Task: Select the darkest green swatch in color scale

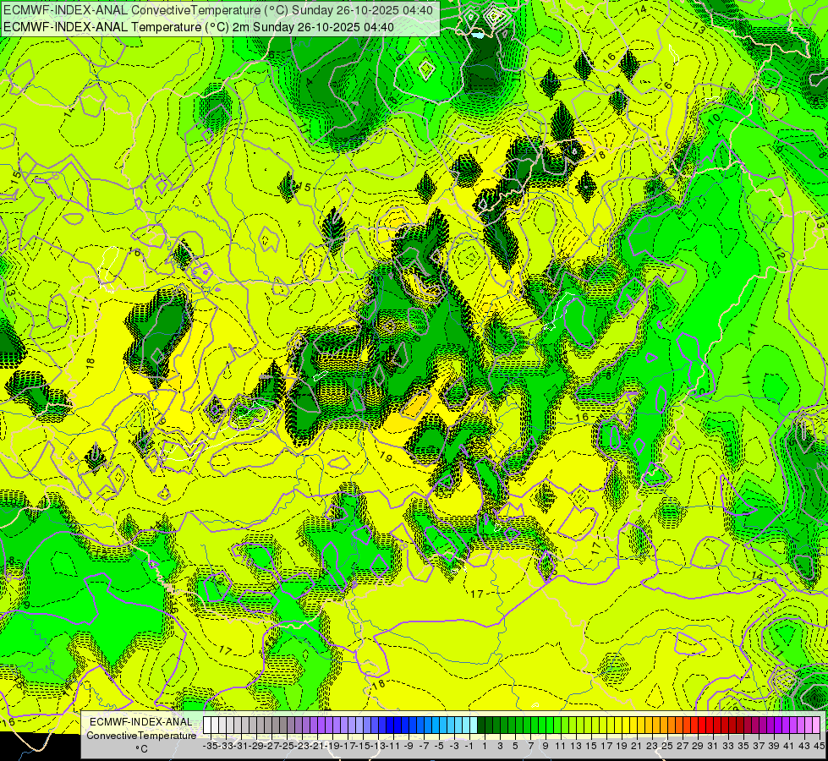Action: [481, 725]
